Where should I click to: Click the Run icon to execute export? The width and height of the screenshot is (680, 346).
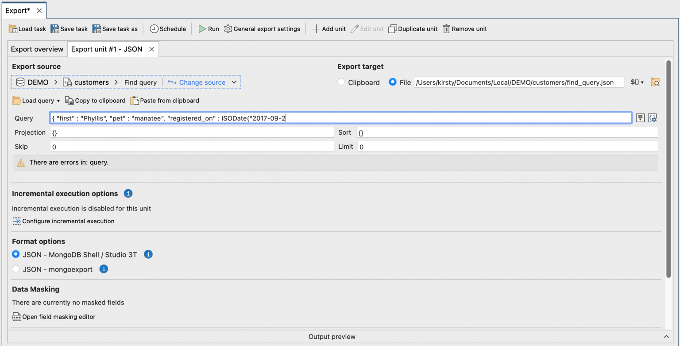click(201, 28)
